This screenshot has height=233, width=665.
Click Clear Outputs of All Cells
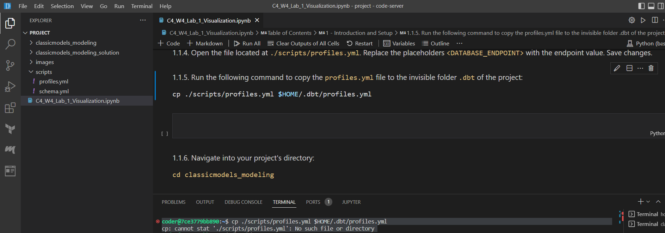pyautogui.click(x=303, y=43)
